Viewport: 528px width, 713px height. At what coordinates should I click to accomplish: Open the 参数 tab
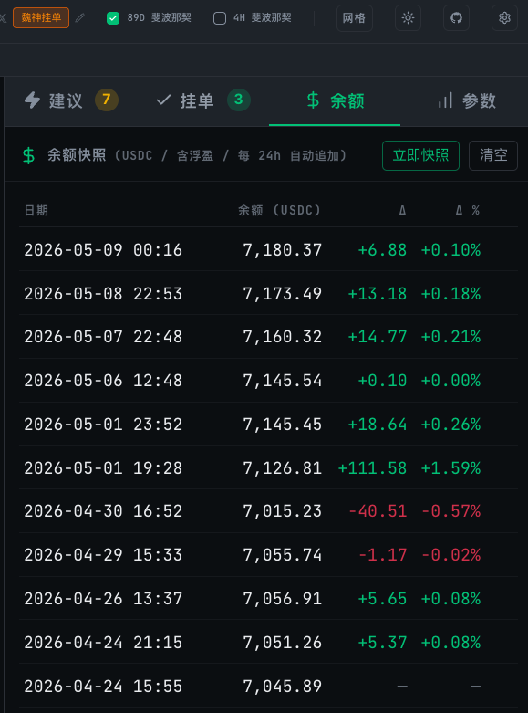pyautogui.click(x=467, y=100)
